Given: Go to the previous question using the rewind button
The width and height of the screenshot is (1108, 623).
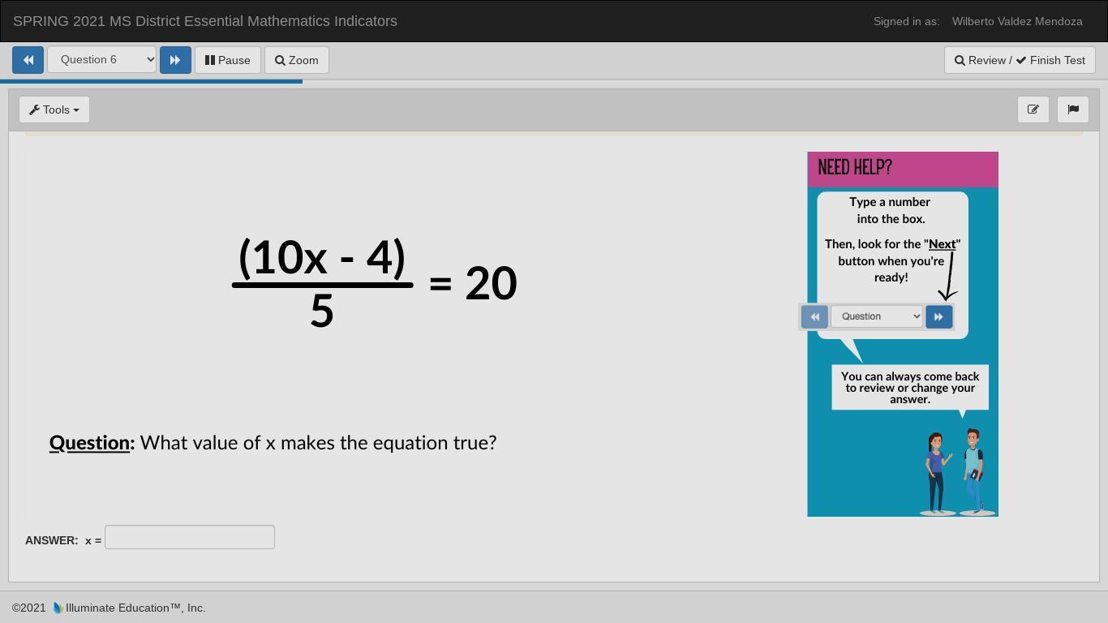Looking at the screenshot, I should coord(28,60).
